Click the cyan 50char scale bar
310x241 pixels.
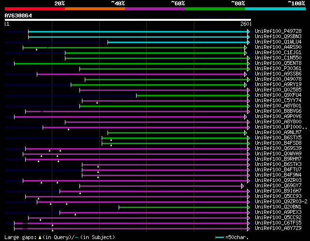[x=219, y=237]
